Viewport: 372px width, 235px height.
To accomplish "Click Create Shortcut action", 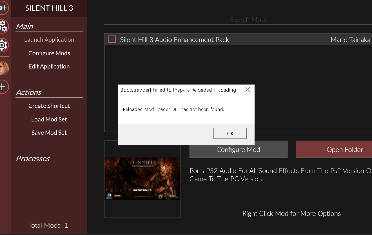I will click(49, 106).
